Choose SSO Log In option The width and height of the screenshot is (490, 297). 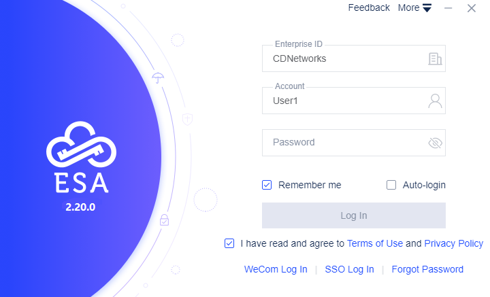click(349, 269)
